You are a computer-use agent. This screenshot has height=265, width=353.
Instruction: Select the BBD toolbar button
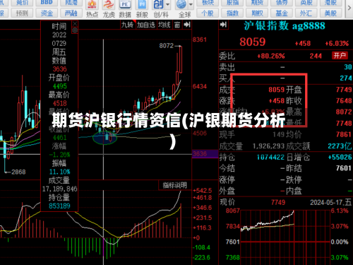[47, 3]
